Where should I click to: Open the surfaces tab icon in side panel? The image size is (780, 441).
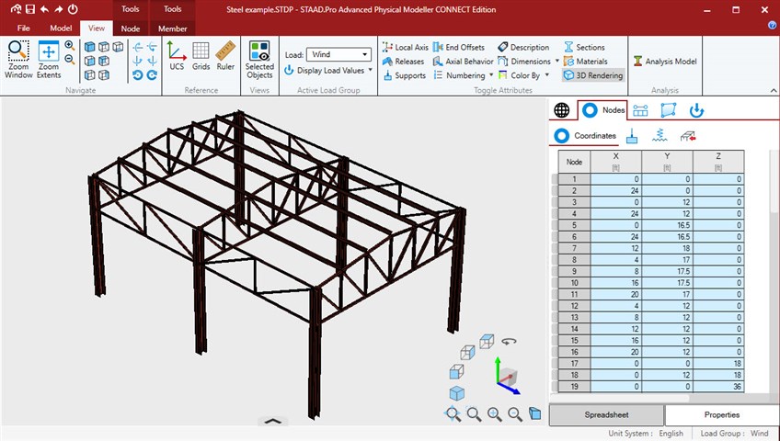point(669,110)
